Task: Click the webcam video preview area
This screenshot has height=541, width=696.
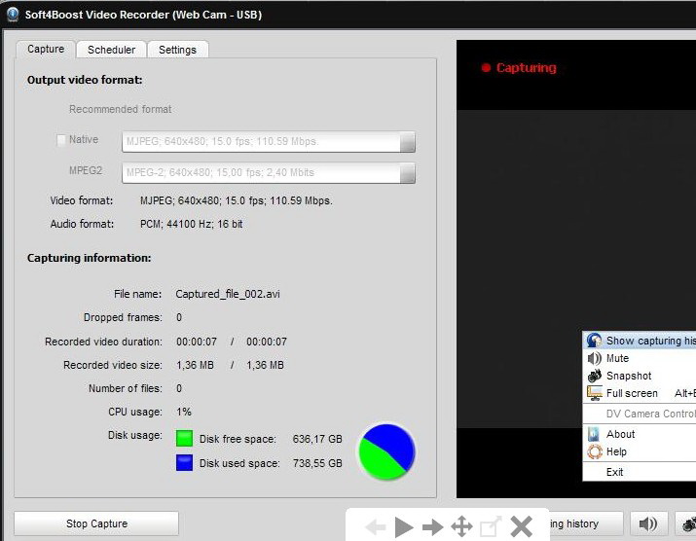Action: click(x=576, y=269)
